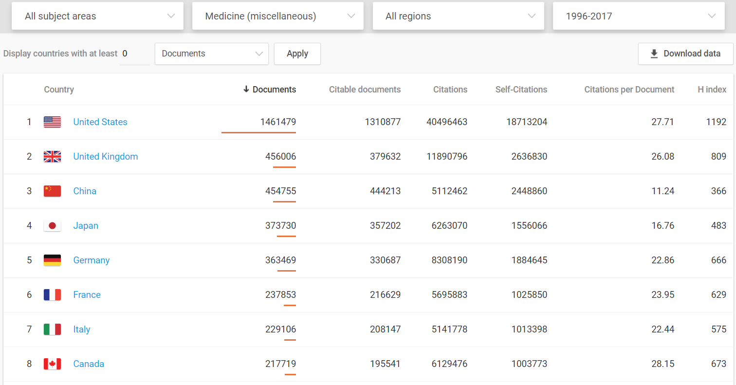The width and height of the screenshot is (736, 385).
Task: Click the Italy flag icon
Action: [52, 330]
